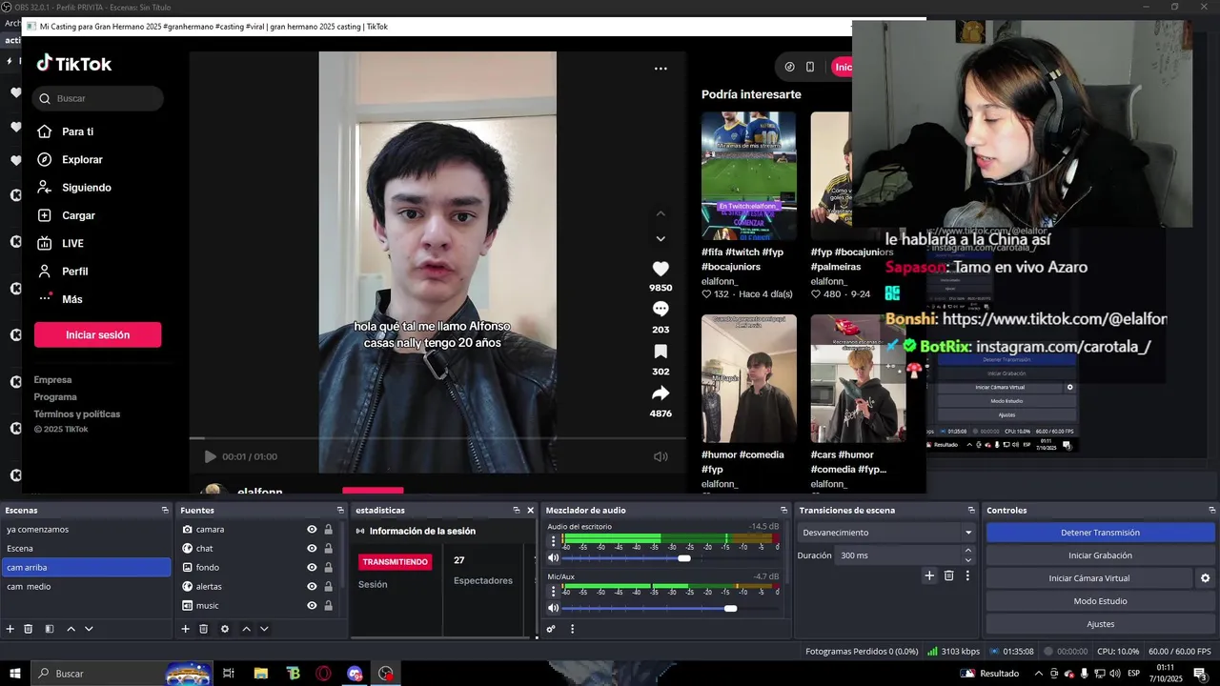1220x686 pixels.
Task: Open virtual camera settings gear
Action: coord(1205,578)
